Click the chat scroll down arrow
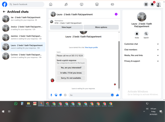Viewport: 165px width, 122px height. (x=119, y=90)
